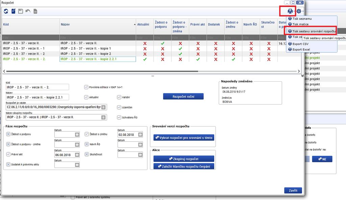Screen dimensions: 346x200
Task: Open calendar for Dodatek k právnímu aktu date
Action: 77,165
